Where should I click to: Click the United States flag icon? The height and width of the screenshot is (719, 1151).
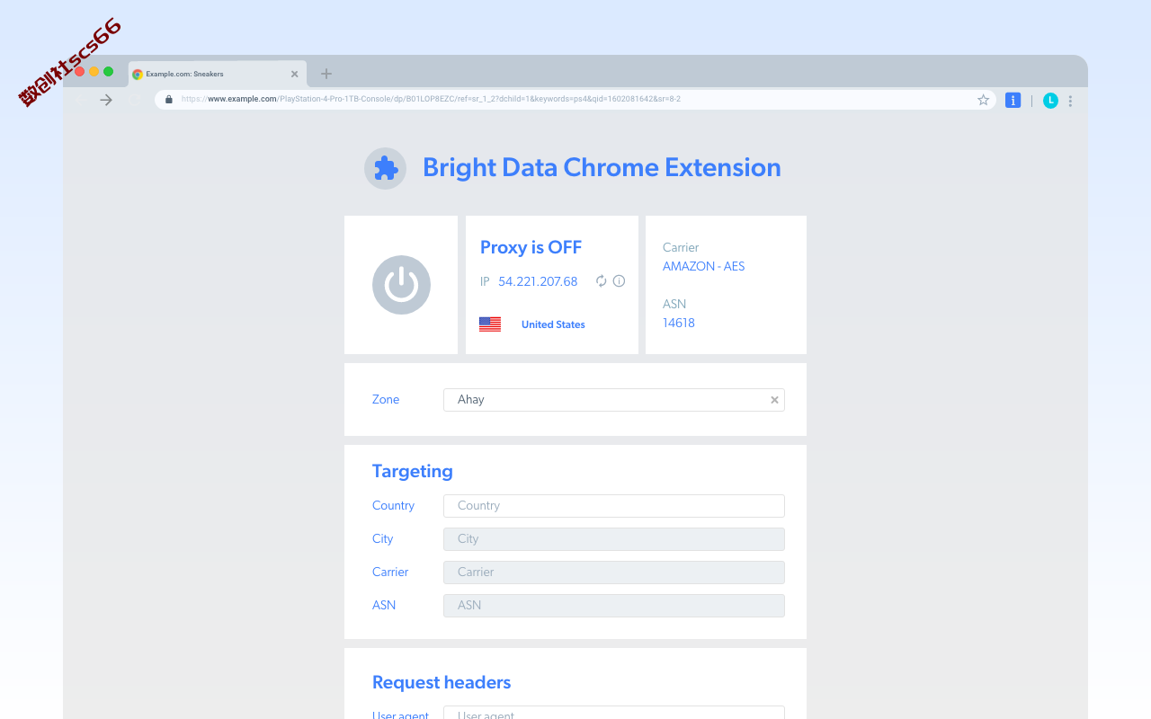tap(490, 324)
